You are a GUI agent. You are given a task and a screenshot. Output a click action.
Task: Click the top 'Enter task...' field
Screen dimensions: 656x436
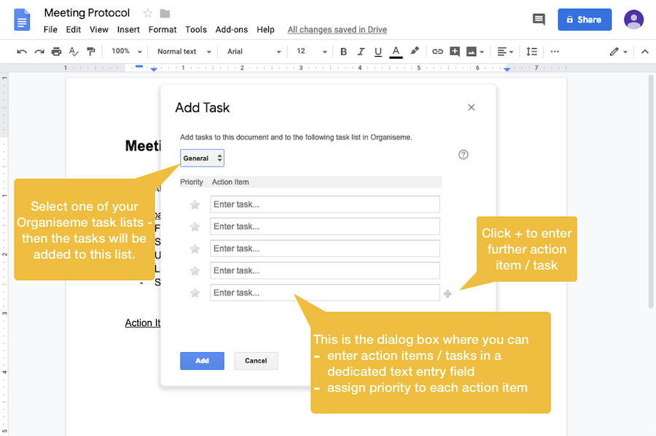tap(324, 204)
